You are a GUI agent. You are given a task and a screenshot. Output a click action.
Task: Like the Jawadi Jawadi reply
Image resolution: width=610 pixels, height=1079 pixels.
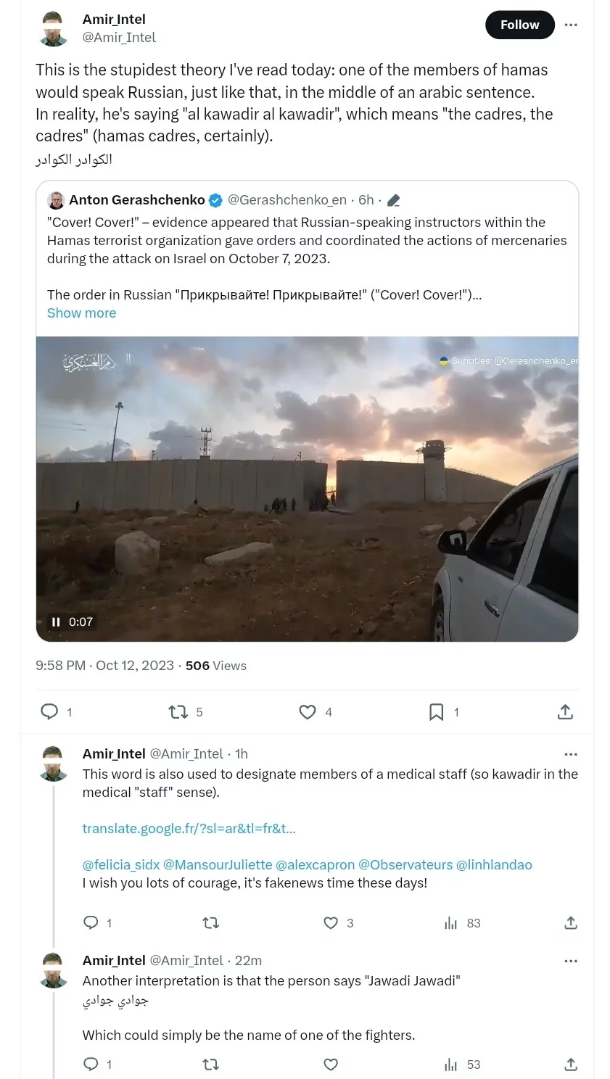331,1064
